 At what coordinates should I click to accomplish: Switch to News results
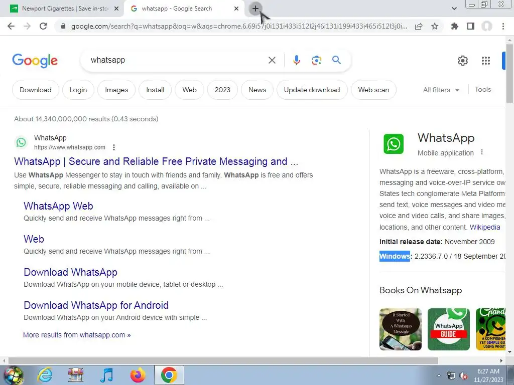[258, 90]
